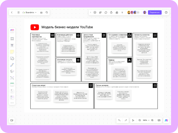
Task: Click the layers icon in Ключевые ресурсы
Action: point(78,60)
